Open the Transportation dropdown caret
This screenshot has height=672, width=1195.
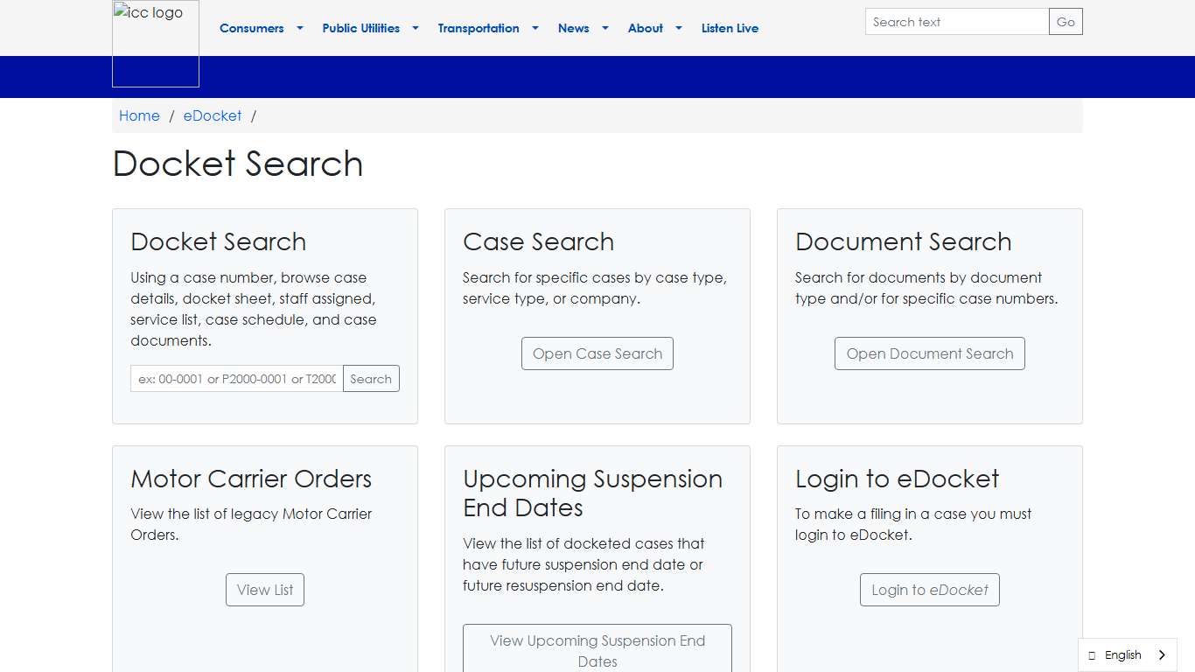pyautogui.click(x=535, y=28)
